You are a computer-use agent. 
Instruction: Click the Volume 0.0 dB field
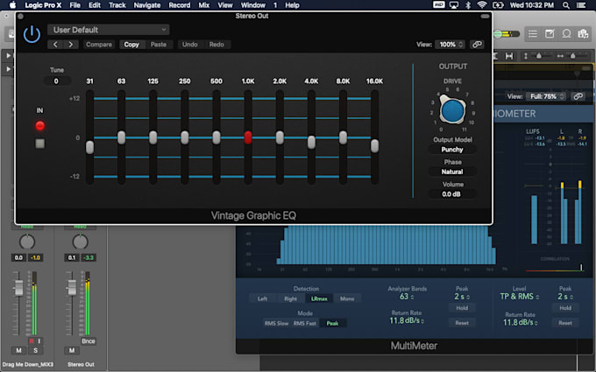click(452, 194)
